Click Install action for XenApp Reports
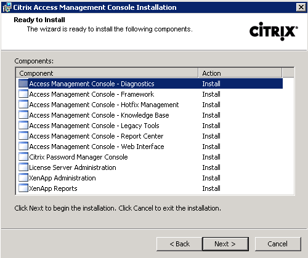Viewport: 308px width, 258px height. point(211,188)
